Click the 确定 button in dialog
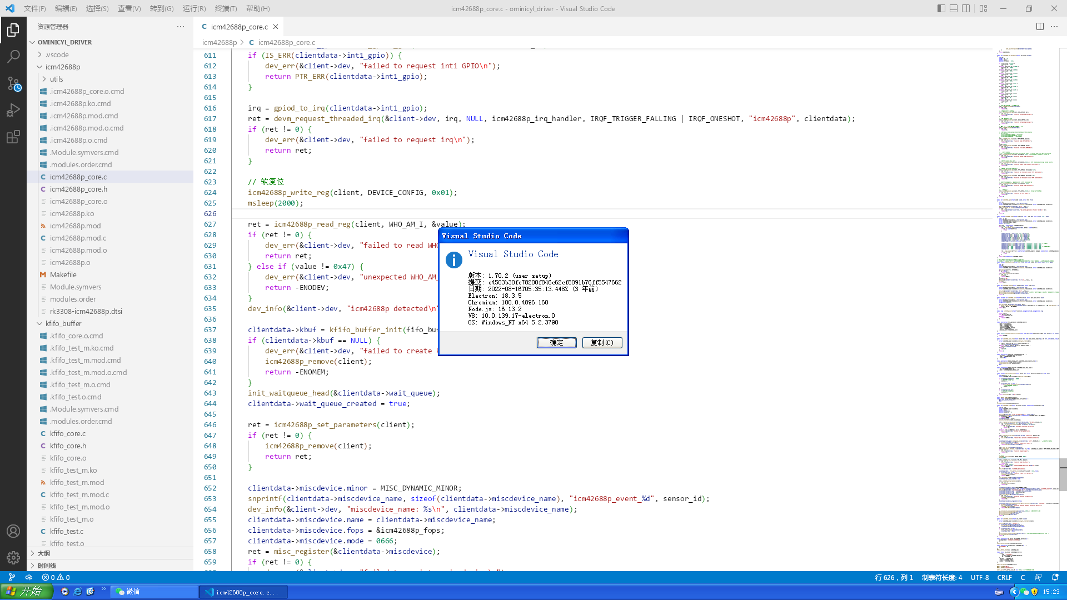Image resolution: width=1067 pixels, height=600 pixels. (x=556, y=343)
